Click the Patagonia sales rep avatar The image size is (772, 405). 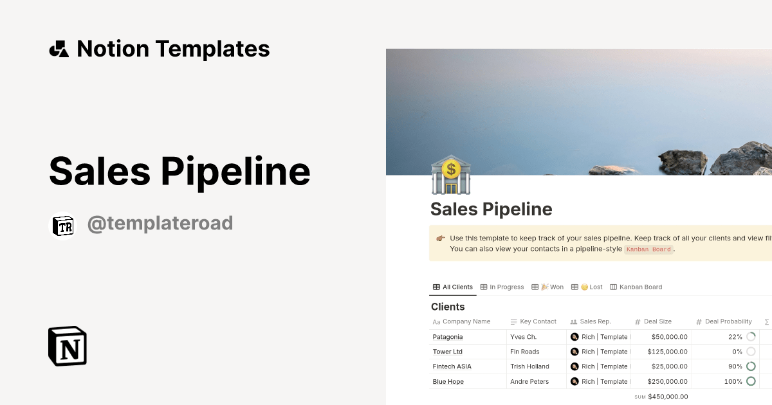pos(574,336)
